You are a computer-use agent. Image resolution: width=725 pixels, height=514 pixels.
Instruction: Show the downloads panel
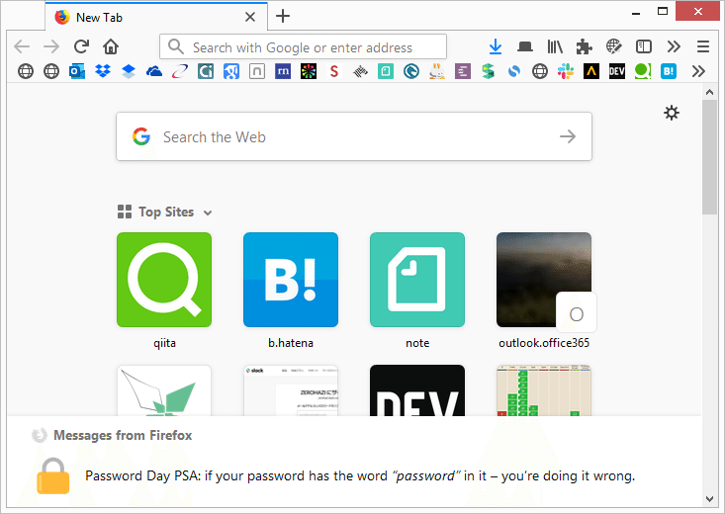pyautogui.click(x=496, y=46)
